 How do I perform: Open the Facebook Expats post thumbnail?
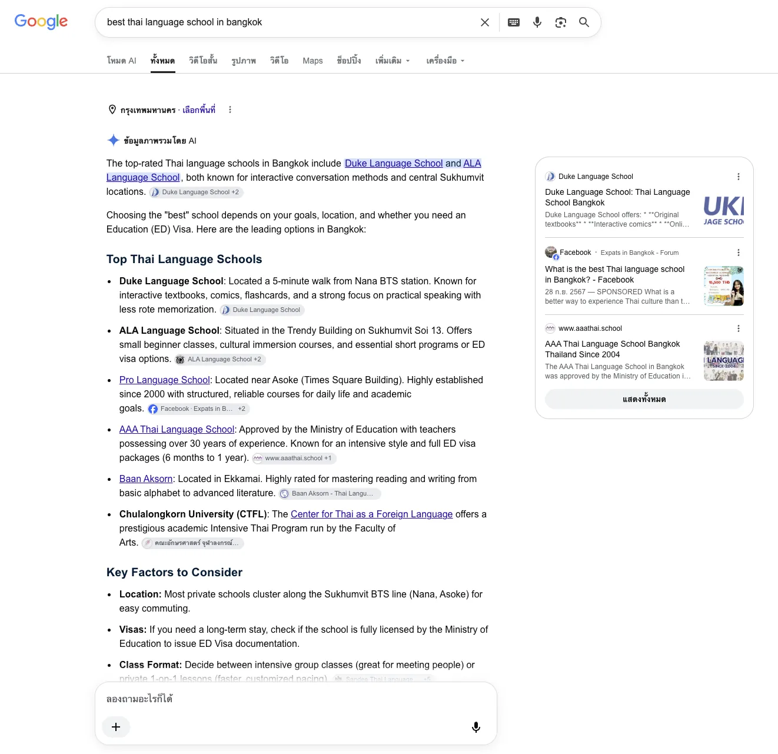[x=724, y=286]
